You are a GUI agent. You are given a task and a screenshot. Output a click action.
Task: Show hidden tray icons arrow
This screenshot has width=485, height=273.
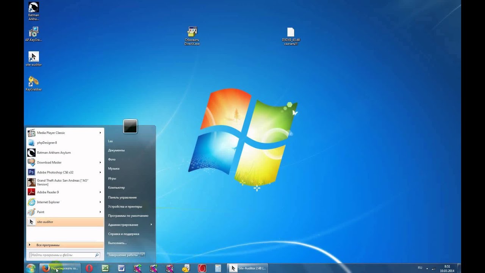coord(428,268)
